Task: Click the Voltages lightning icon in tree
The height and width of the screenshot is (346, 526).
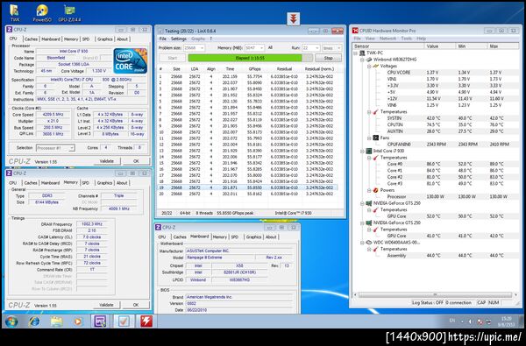Action: click(376, 66)
